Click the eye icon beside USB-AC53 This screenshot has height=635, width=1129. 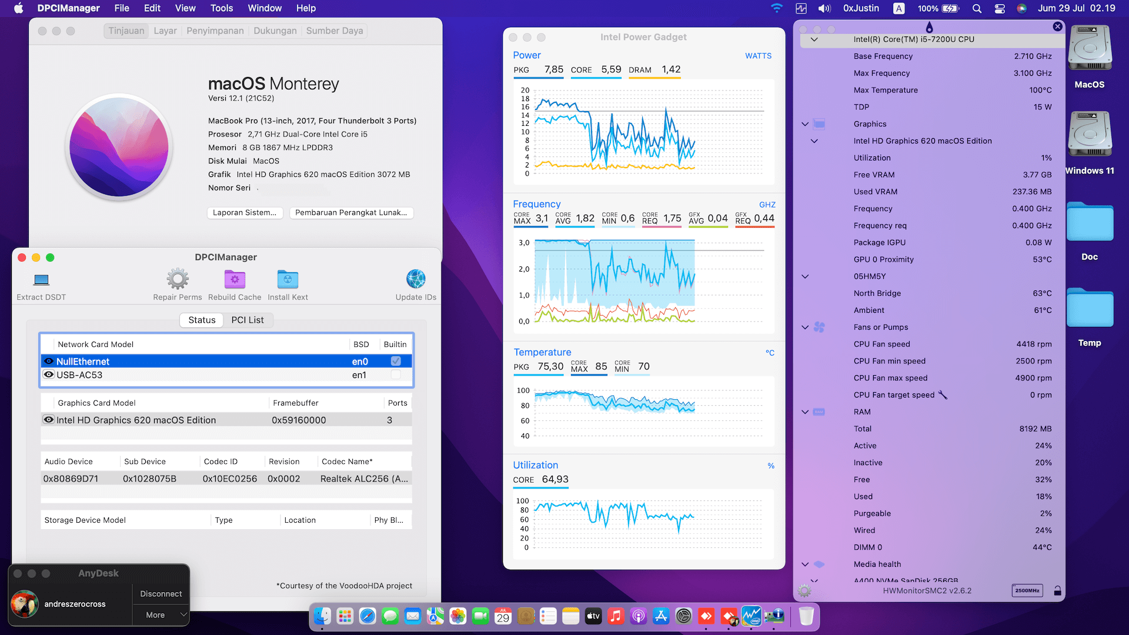coord(49,375)
